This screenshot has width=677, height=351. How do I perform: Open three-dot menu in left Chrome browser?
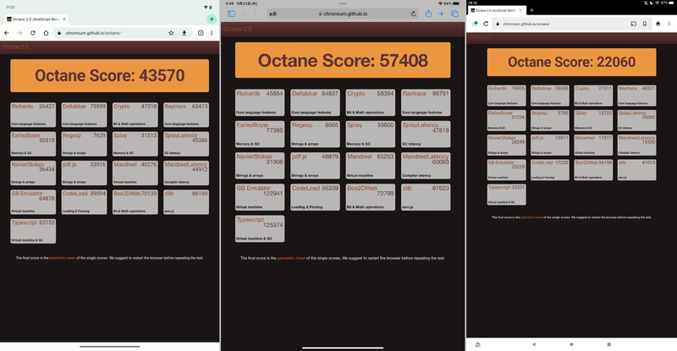point(212,33)
